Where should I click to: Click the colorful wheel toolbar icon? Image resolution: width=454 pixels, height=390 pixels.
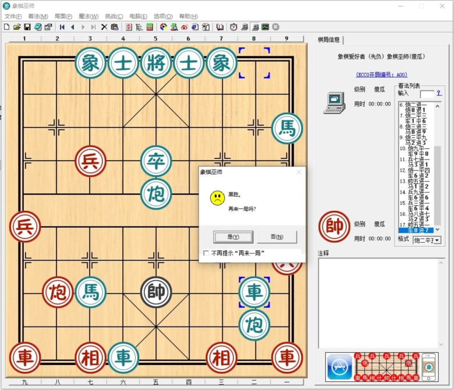tap(164, 27)
